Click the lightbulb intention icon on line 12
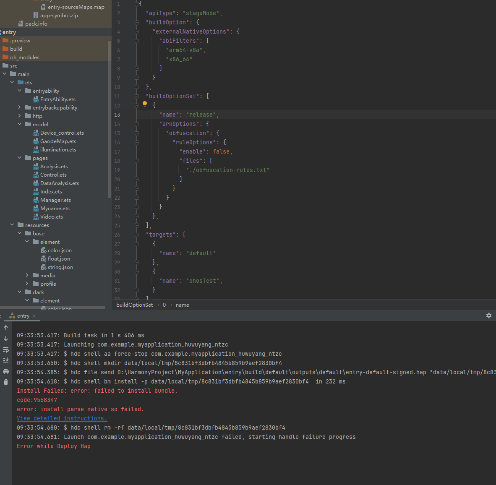The width and height of the screenshot is (496, 485). tap(144, 104)
